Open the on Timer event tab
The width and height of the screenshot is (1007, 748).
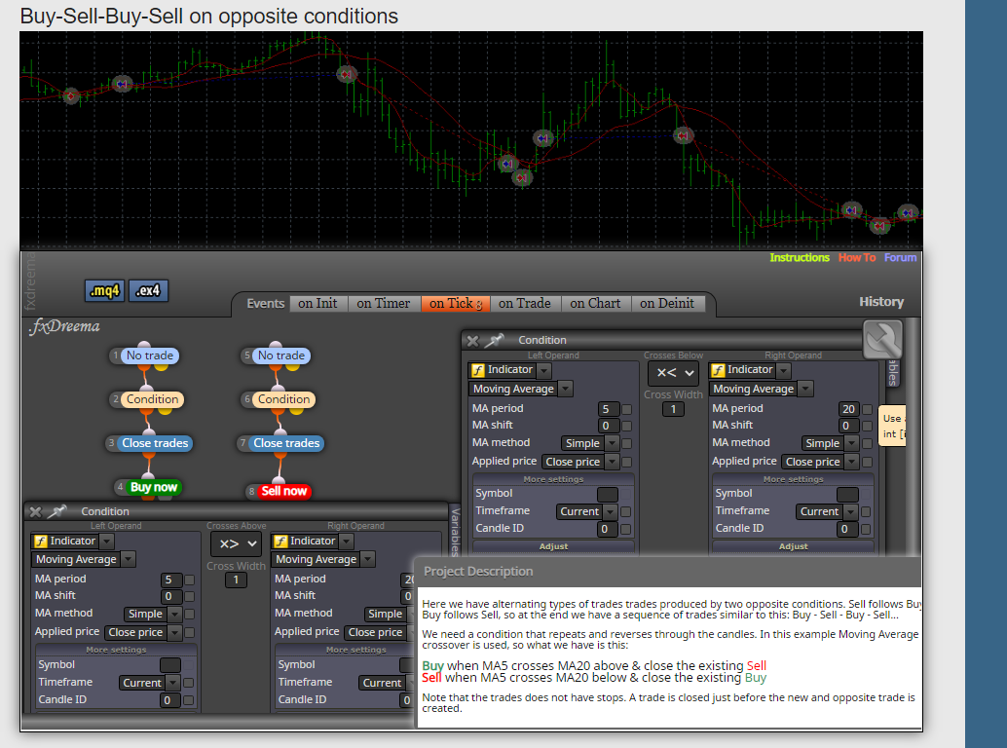click(384, 303)
